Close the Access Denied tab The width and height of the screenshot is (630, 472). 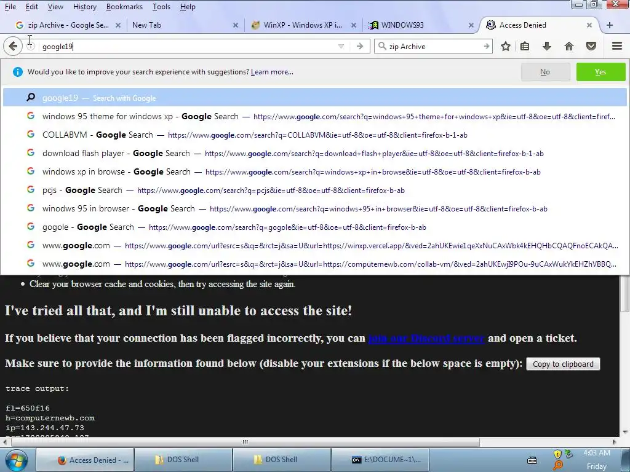(x=589, y=25)
